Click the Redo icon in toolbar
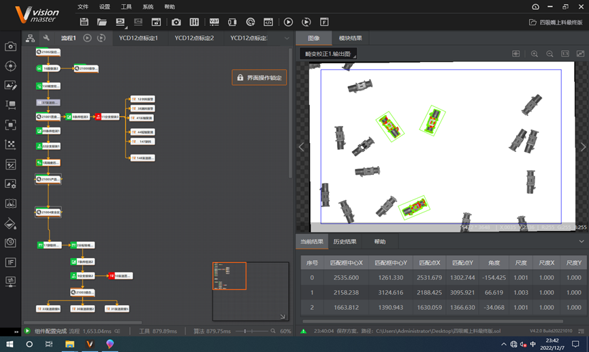589x352 pixels. 138,22
